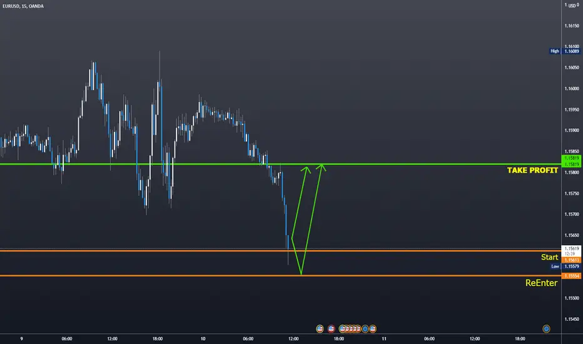Select the Start text annotation
This screenshot has width=583, height=344.
coord(550,257)
